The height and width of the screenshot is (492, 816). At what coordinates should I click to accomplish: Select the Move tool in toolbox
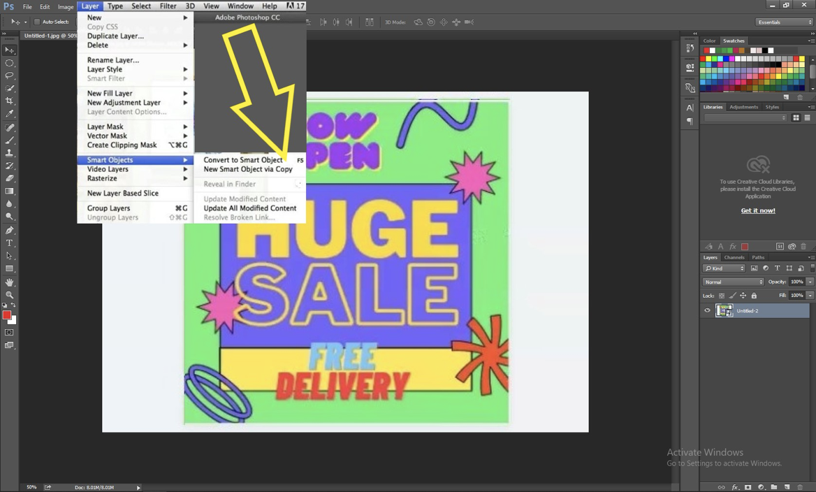9,50
